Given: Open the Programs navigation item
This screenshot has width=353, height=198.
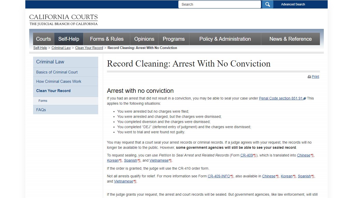Looking at the screenshot, I should [174, 39].
